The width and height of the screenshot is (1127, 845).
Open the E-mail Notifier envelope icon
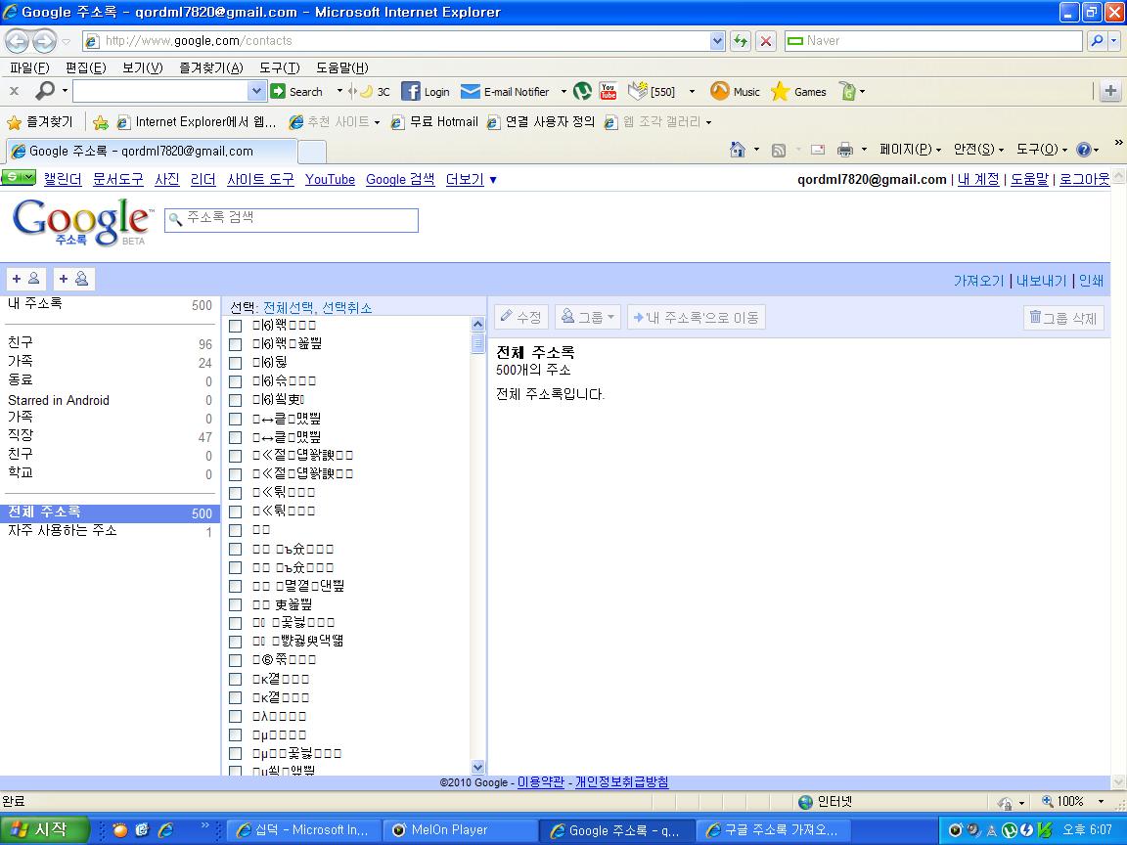tap(470, 91)
